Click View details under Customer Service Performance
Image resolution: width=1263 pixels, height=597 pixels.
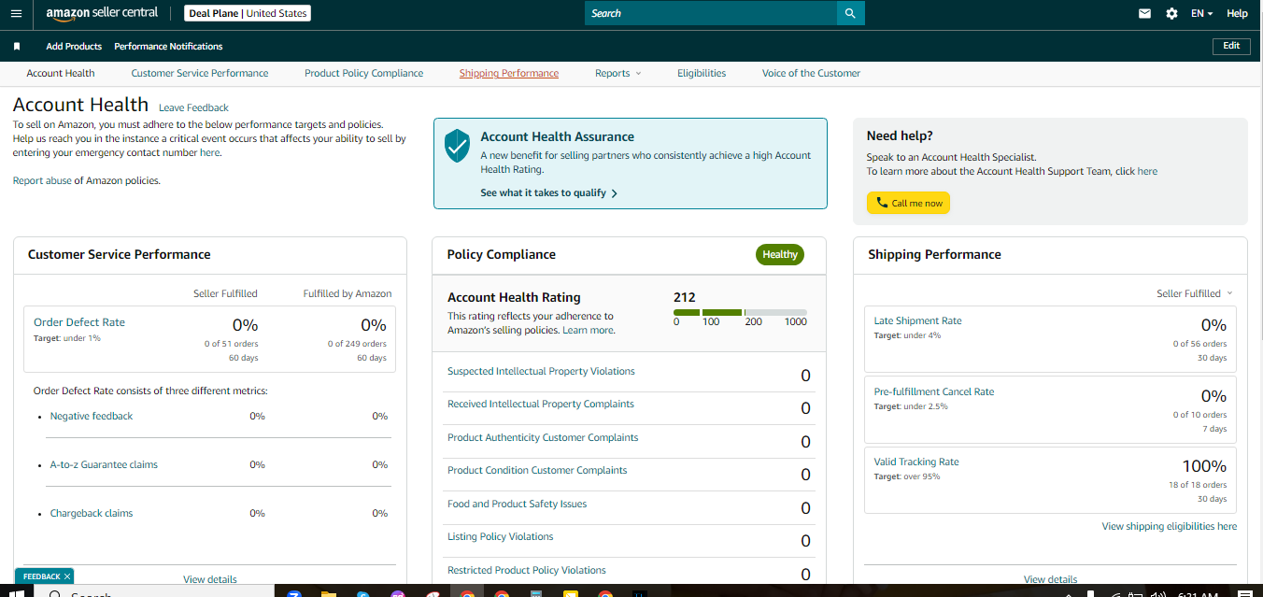[210, 579]
